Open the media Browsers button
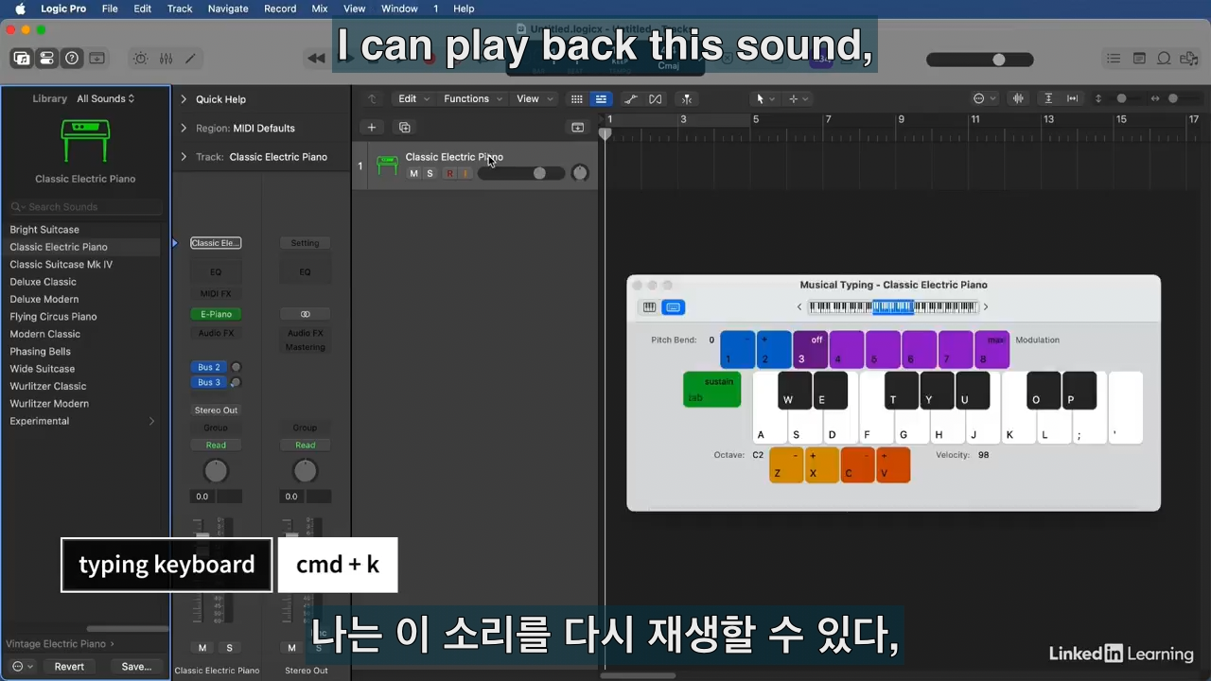Screen dimensions: 1211x681 1189,59
